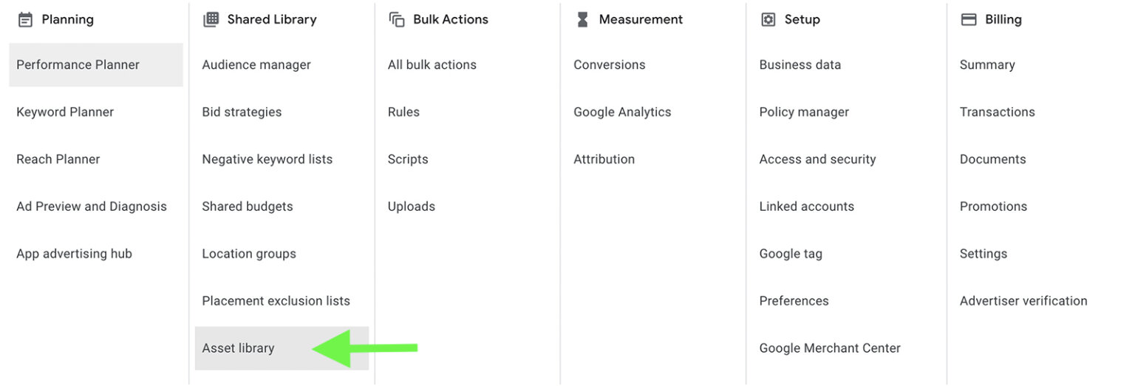This screenshot has width=1135, height=386.
Task: Click the Measurement hourglass icon
Action: (x=582, y=20)
